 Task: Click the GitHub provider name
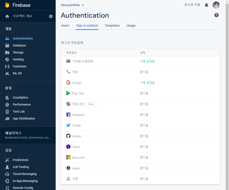click(x=76, y=136)
